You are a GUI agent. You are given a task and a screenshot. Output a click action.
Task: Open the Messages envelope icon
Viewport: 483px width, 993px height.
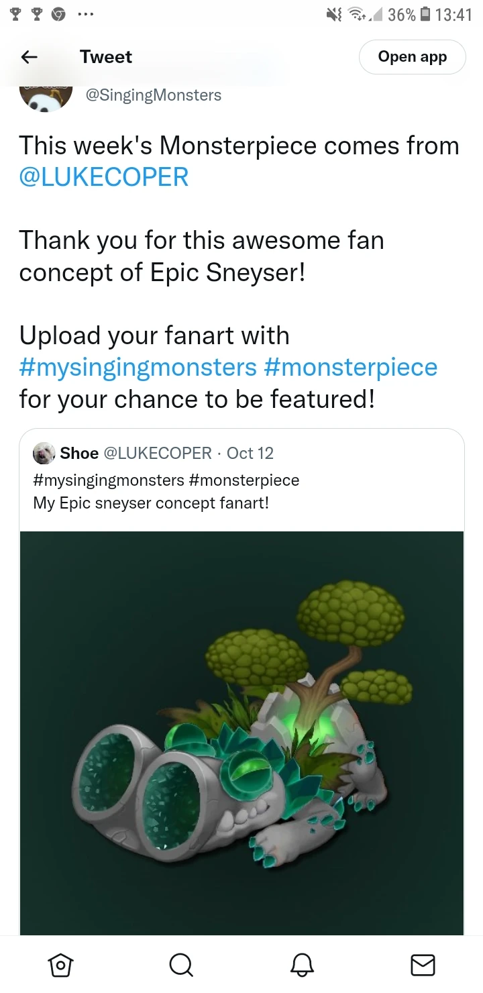point(423,965)
